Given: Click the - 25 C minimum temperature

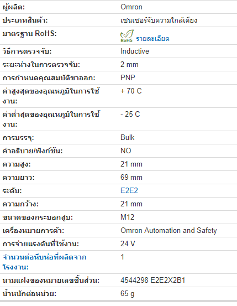Looking at the screenshot, I should tap(130, 114).
